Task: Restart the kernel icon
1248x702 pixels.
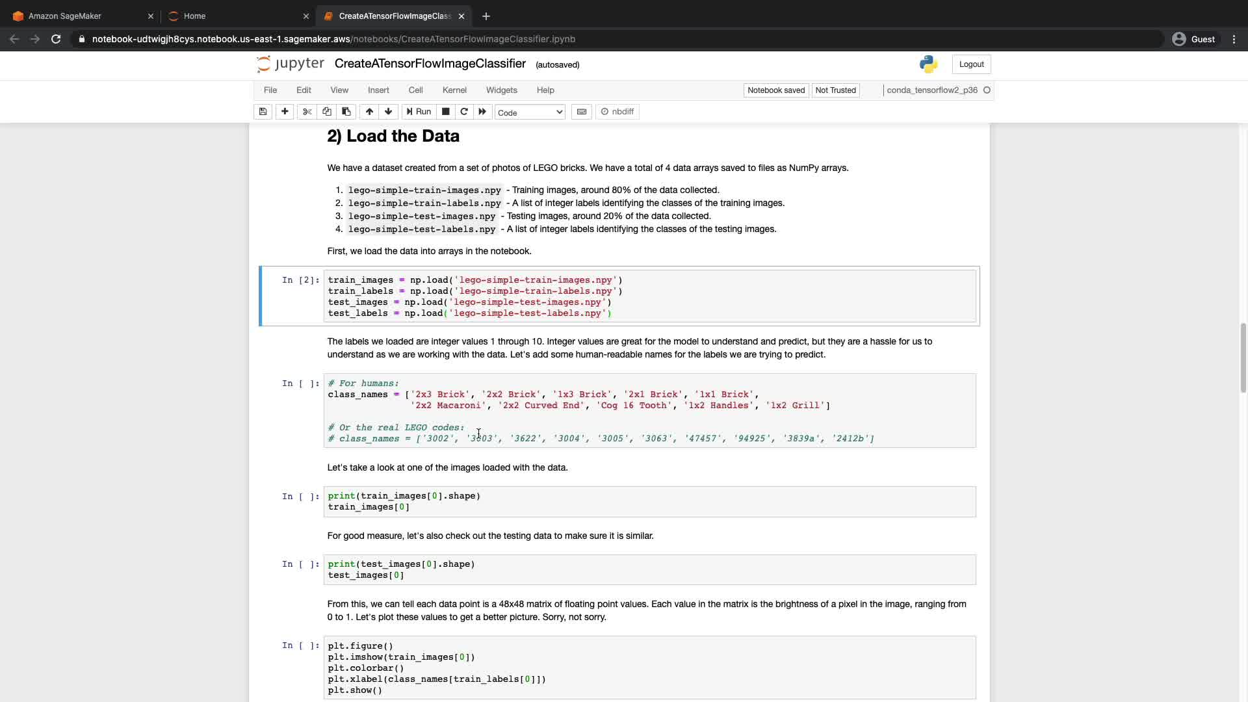Action: (464, 112)
